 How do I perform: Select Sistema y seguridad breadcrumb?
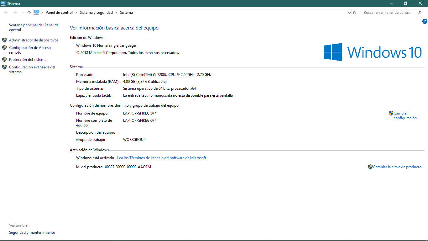tap(96, 13)
